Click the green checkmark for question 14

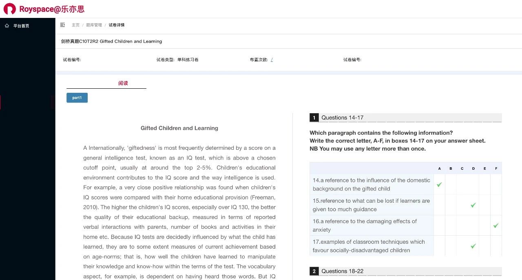coord(439,184)
